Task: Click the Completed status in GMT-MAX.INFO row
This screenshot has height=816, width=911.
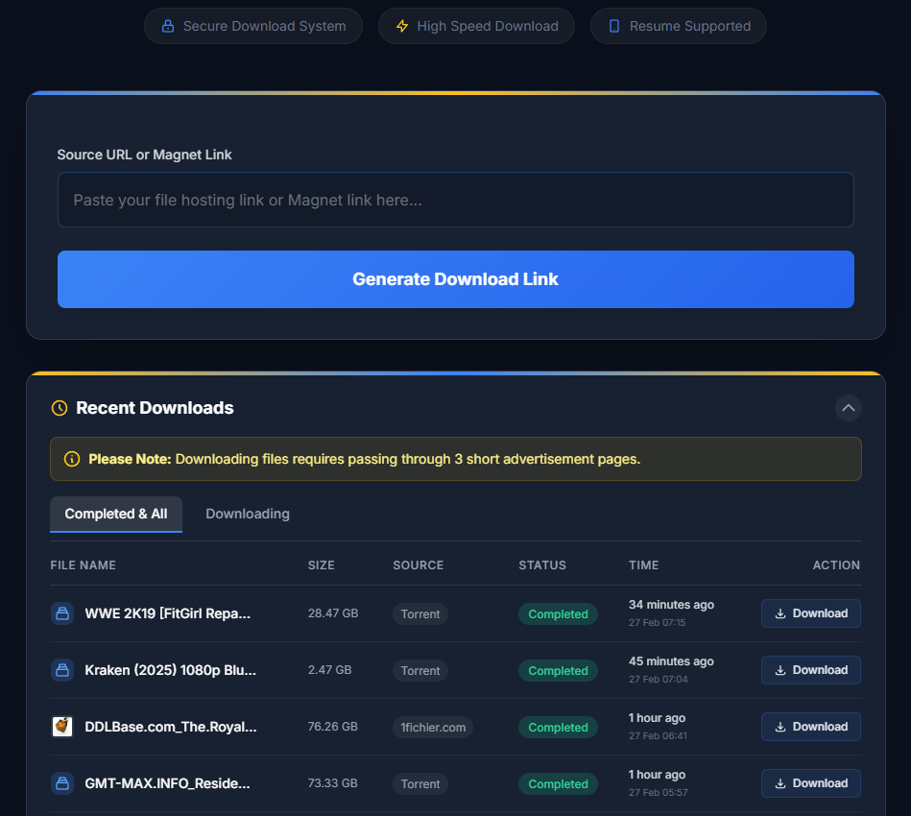Action: pos(558,784)
